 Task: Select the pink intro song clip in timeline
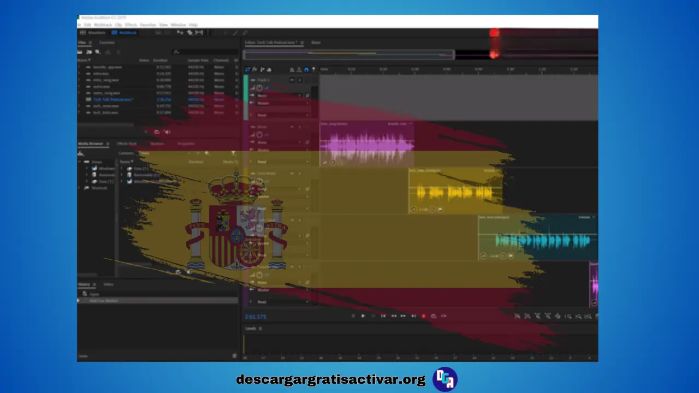pos(366,144)
